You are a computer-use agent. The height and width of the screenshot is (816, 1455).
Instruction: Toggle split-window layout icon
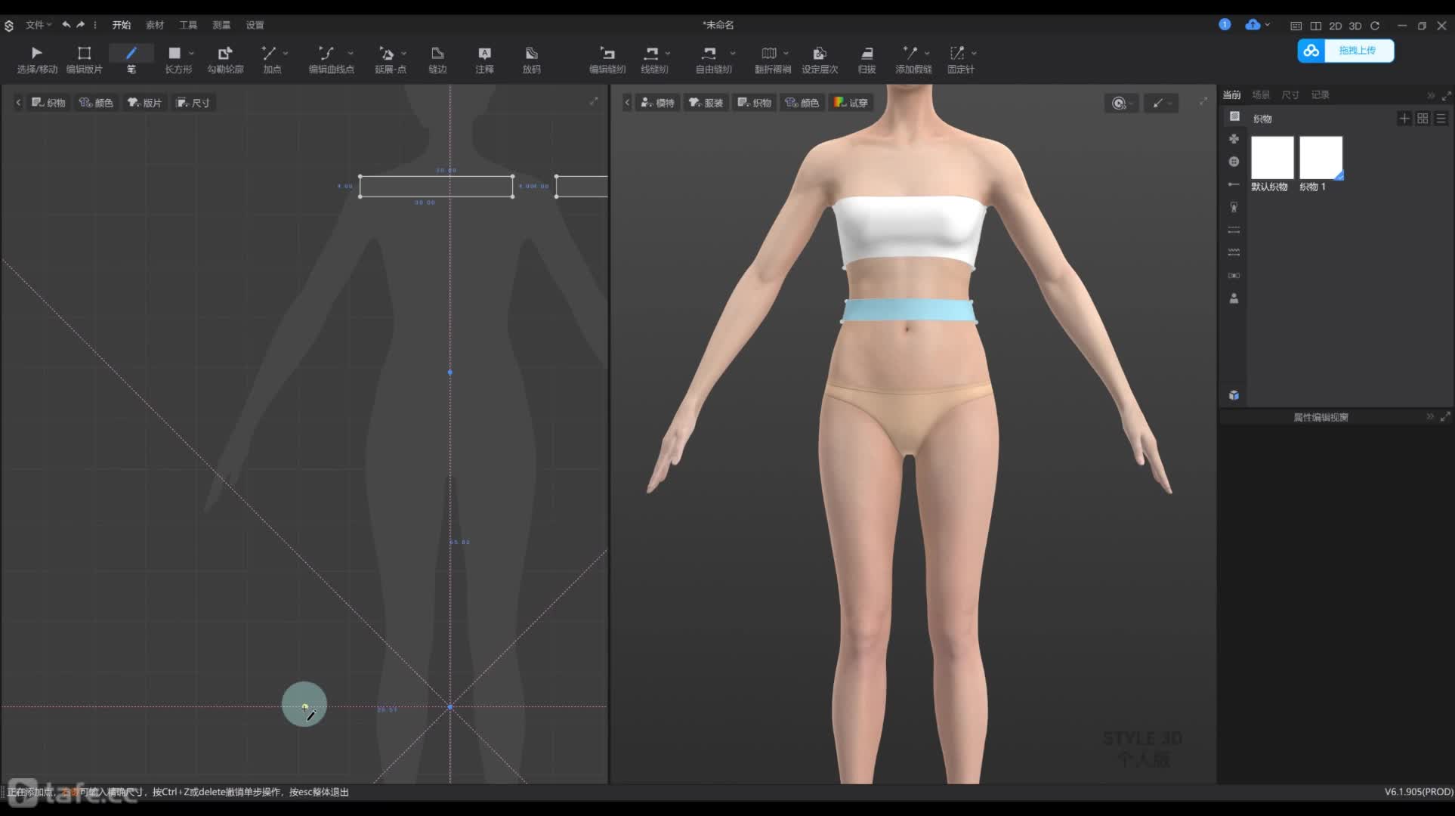coord(1316,26)
